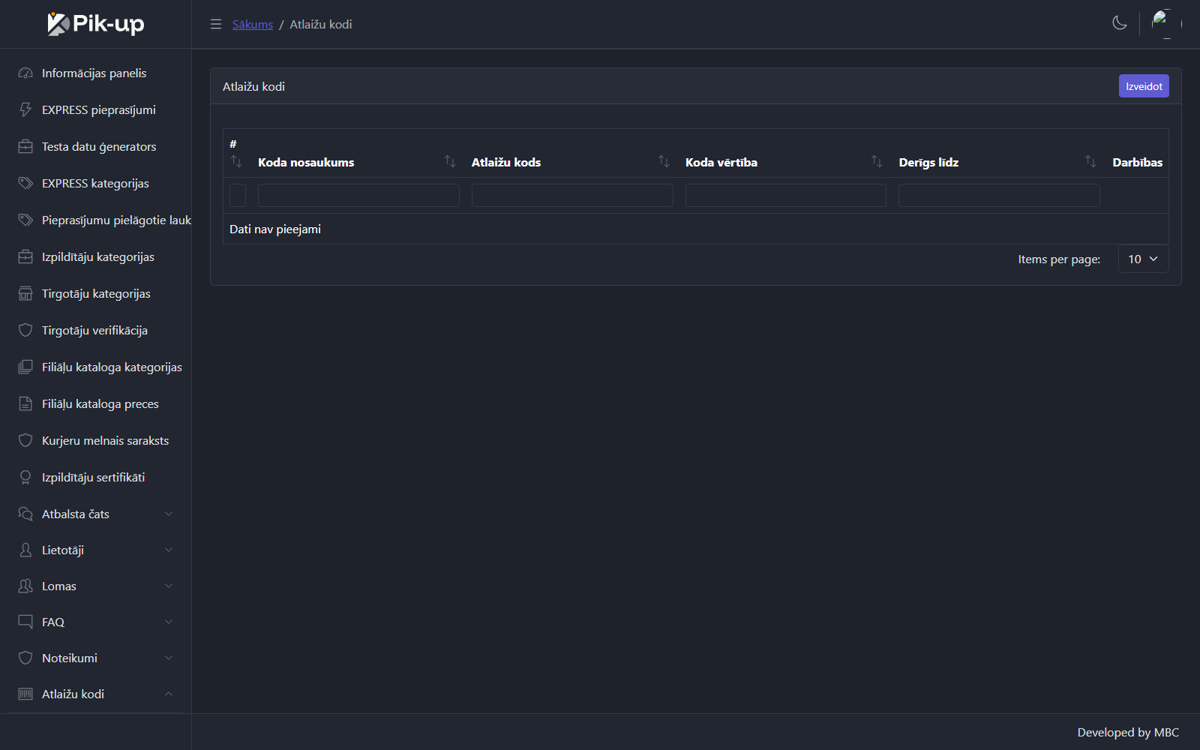This screenshot has height=750, width=1200.
Task: Focus the Atlaižu kods filter field
Action: pos(572,195)
